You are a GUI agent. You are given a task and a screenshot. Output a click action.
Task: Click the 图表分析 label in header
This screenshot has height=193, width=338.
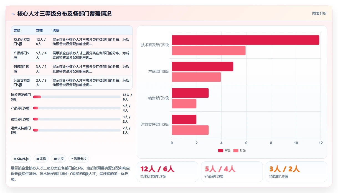pos(319,13)
